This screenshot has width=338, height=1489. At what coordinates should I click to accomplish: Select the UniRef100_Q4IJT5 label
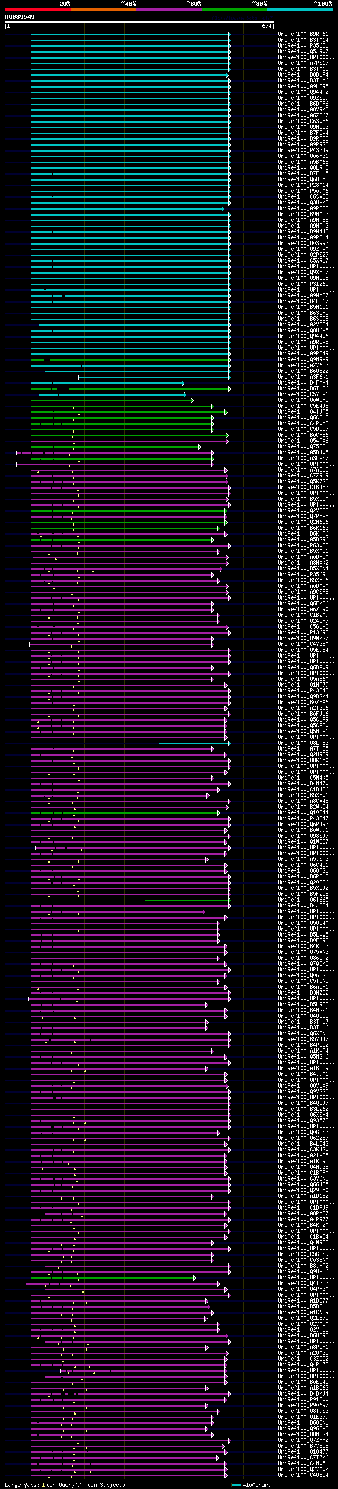tap(303, 411)
